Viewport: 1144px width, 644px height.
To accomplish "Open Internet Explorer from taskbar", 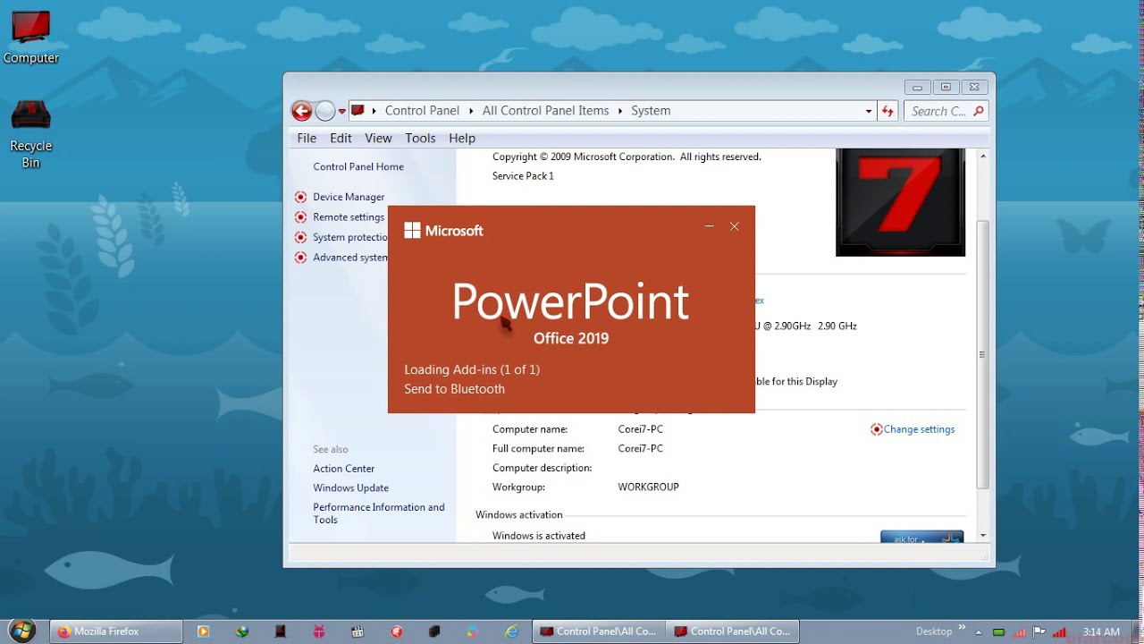I will (512, 631).
